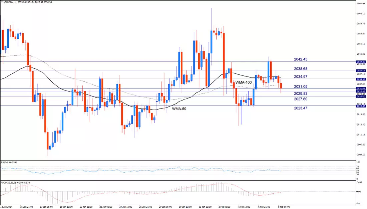This screenshot has height=209, width=367.
Task: Click the 2050.10 value on the price axis
Action: tap(361, 44)
